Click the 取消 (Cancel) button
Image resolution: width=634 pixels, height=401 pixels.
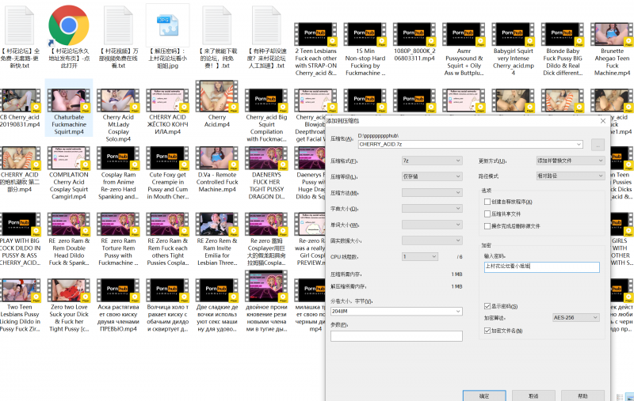tap(533, 395)
